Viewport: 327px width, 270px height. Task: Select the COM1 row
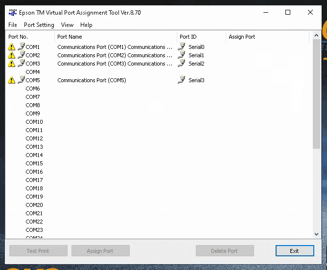[x=158, y=47]
